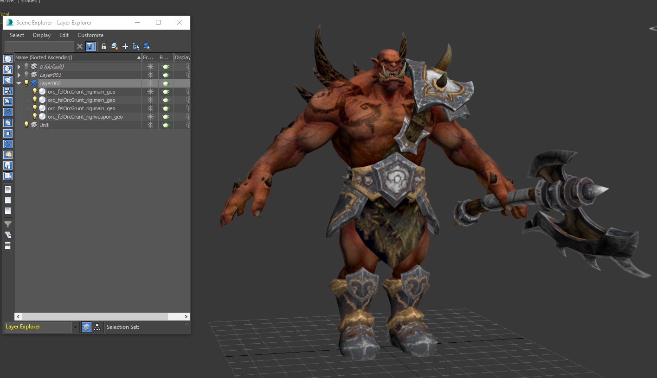The image size is (657, 378).
Task: Click the Display All icon in sidebar
Action: [8, 189]
